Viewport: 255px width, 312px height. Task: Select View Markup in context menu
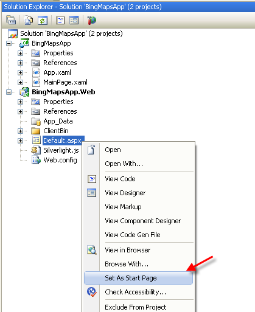(139, 207)
